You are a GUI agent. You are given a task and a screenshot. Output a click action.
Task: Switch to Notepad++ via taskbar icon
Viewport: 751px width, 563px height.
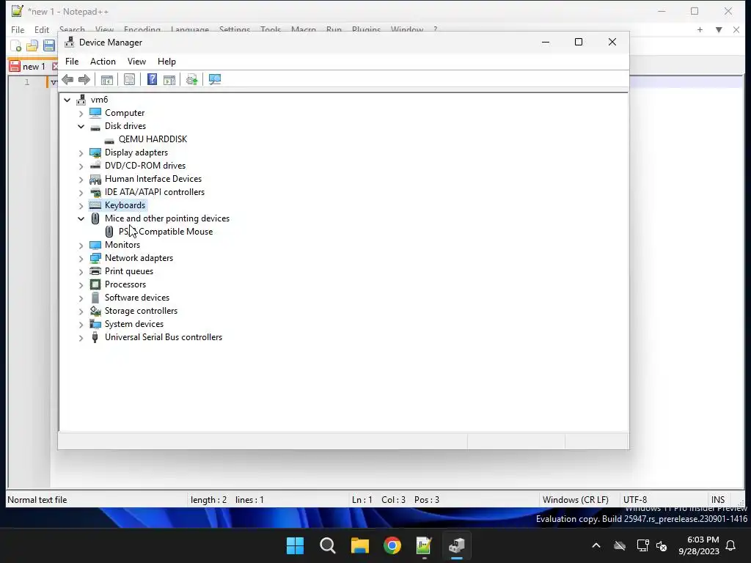[425, 545]
